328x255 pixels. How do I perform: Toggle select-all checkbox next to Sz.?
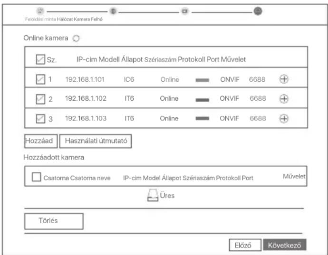(40, 59)
